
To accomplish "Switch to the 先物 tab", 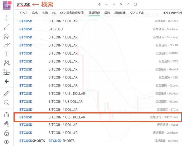I will pyautogui.click(x=45, y=13).
